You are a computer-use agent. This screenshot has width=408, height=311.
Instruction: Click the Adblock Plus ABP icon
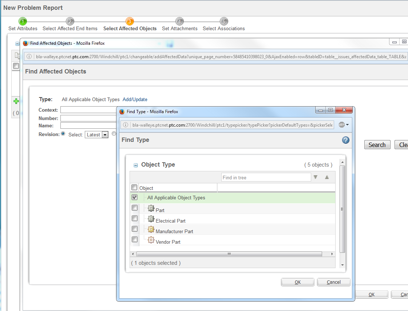[342, 125]
